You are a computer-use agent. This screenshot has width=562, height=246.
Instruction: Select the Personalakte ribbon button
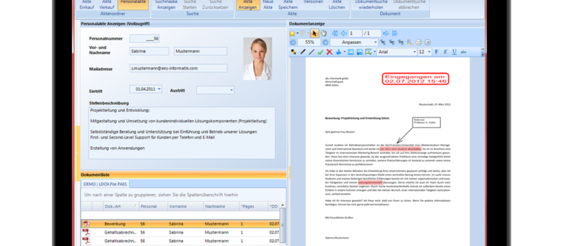[x=133, y=4]
